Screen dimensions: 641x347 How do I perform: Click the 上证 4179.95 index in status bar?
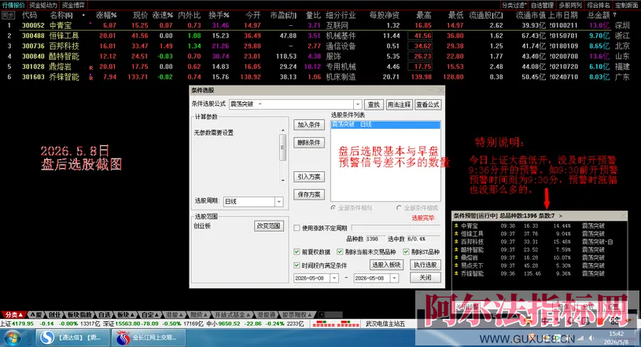tap(17, 323)
